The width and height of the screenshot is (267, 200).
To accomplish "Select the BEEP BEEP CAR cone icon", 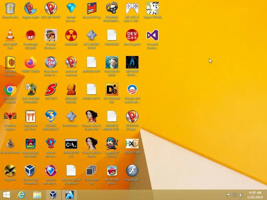I will point(10,35).
